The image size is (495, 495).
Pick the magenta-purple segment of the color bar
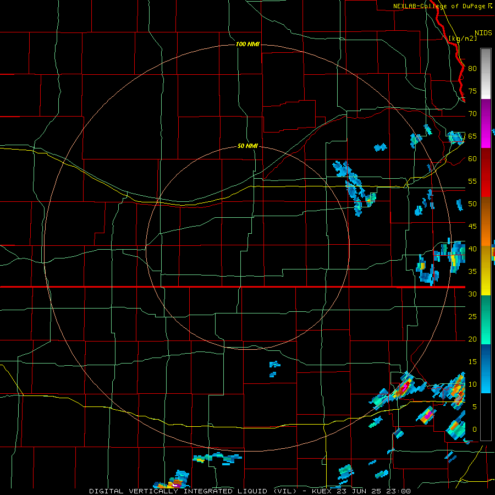point(486,124)
